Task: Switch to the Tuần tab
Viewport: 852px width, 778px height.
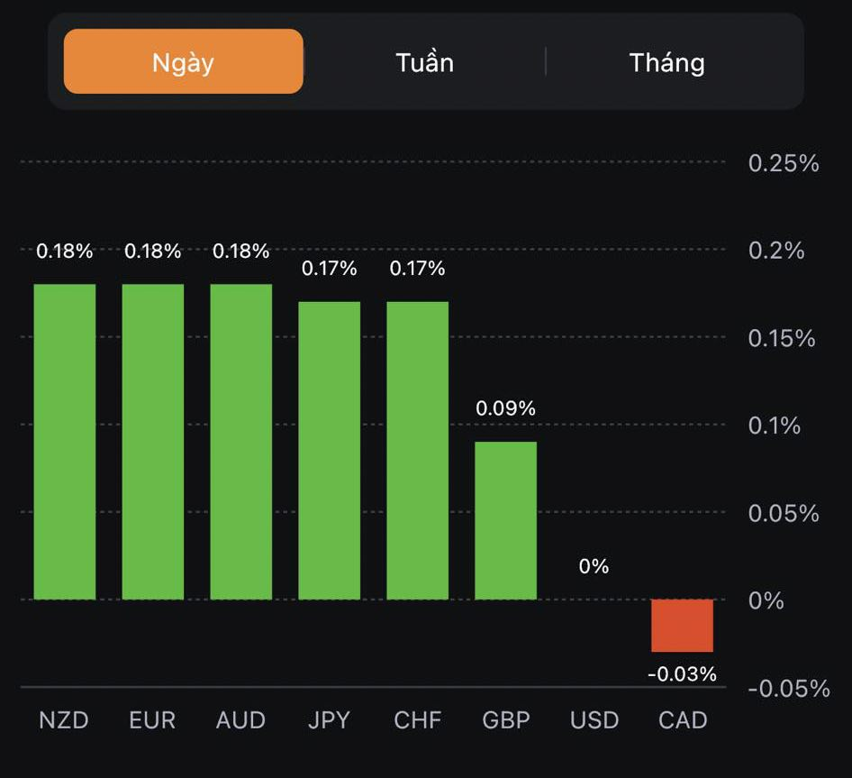Action: [424, 62]
